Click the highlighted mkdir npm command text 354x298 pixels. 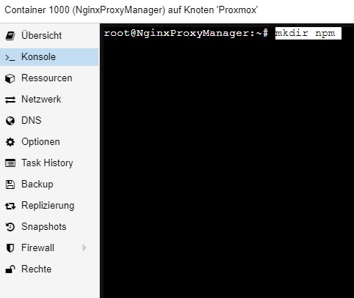(x=305, y=33)
